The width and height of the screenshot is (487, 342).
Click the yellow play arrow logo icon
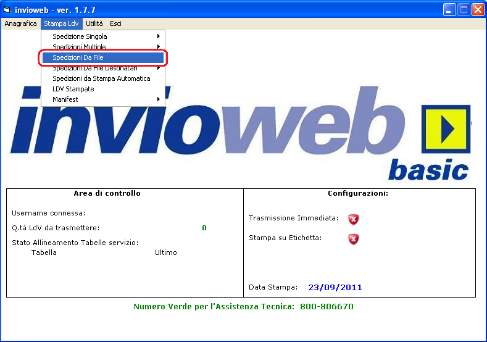(x=446, y=129)
